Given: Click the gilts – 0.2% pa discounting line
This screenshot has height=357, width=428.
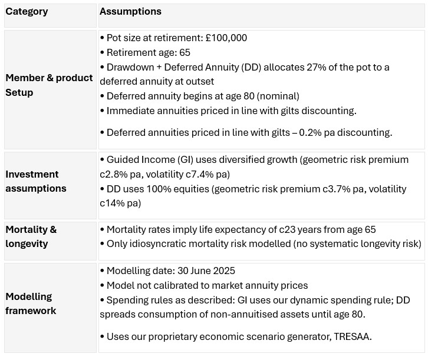Looking at the screenshot, I should [249, 133].
